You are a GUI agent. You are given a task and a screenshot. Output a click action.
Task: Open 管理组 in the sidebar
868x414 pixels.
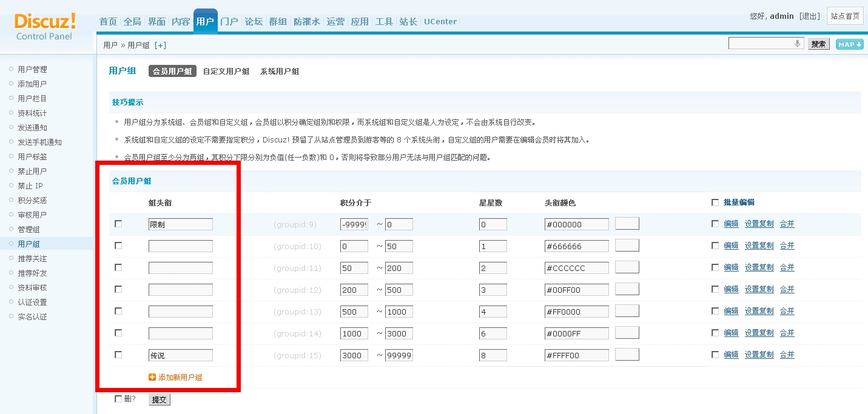point(29,229)
